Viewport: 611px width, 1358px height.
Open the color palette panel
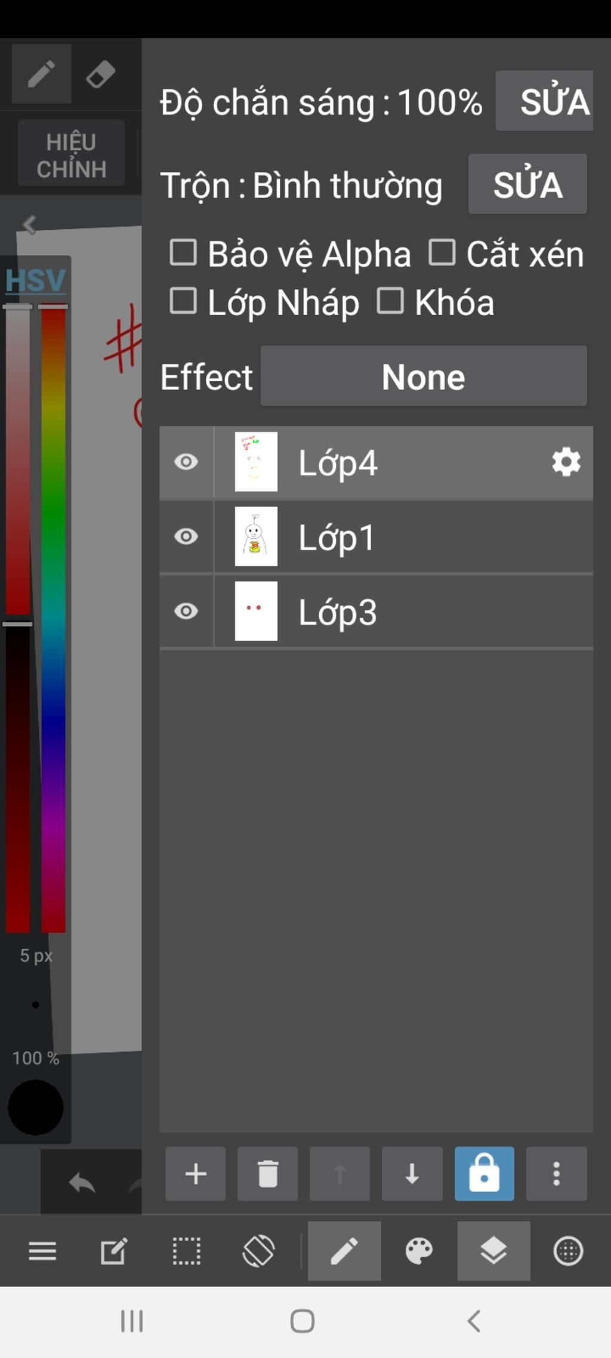pyautogui.click(x=419, y=1251)
